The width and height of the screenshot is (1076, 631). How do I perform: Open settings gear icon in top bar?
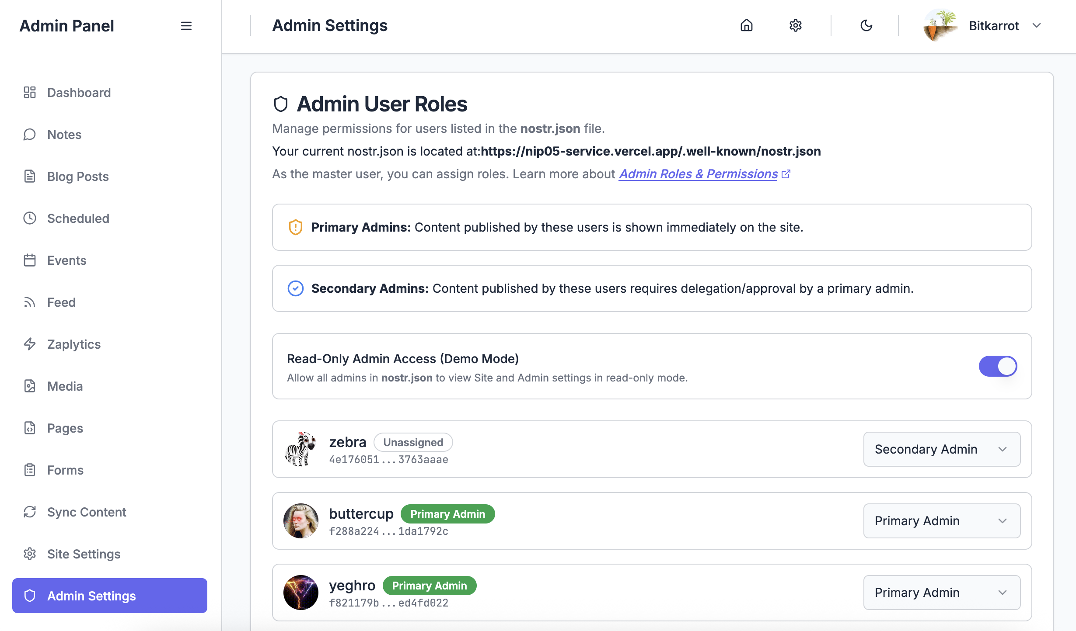click(795, 25)
